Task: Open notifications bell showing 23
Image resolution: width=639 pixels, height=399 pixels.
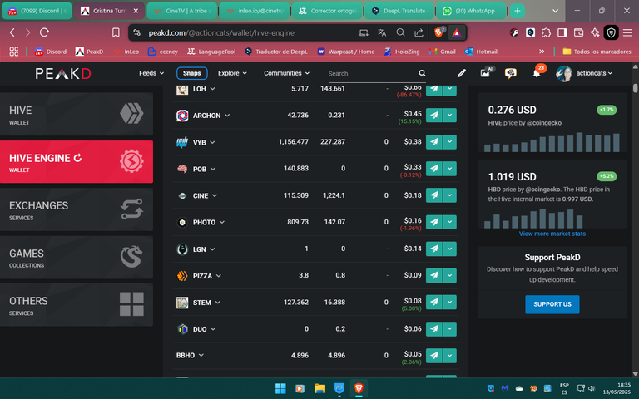Action: (537, 72)
